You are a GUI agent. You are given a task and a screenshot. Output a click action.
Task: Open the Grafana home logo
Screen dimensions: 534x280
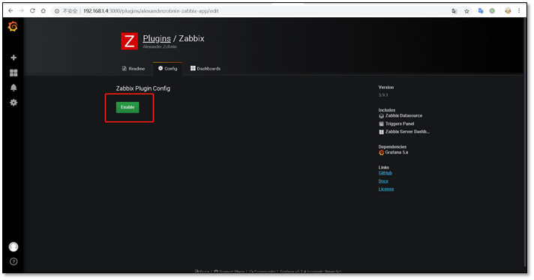[13, 26]
